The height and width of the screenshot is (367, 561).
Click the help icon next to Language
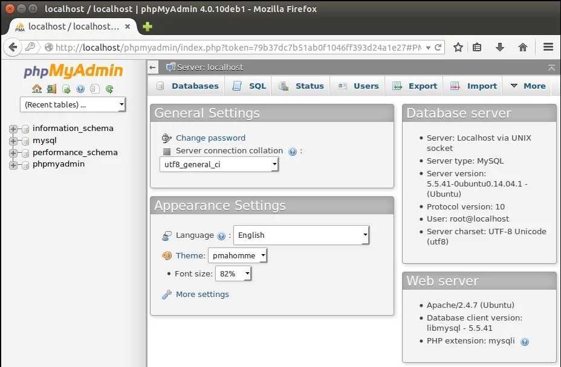pos(221,236)
